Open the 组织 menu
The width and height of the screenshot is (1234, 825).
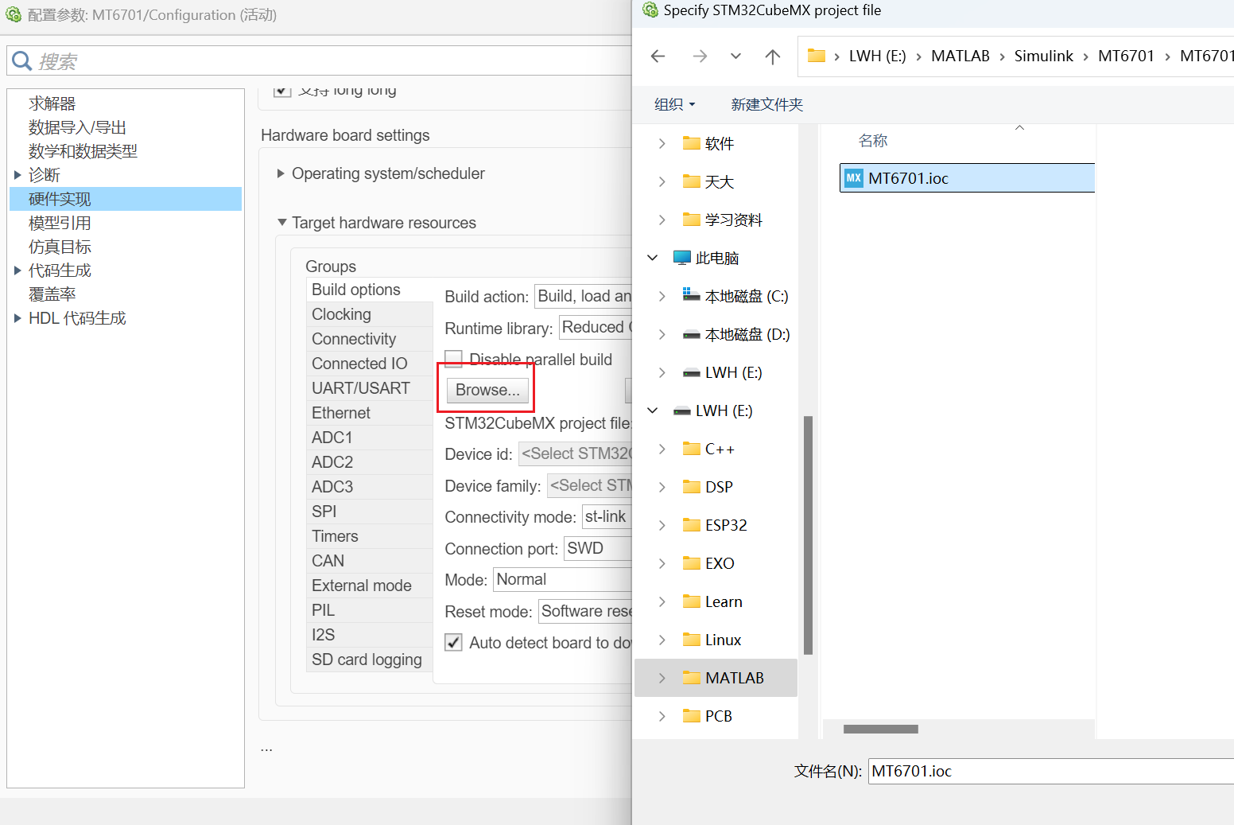(x=674, y=104)
